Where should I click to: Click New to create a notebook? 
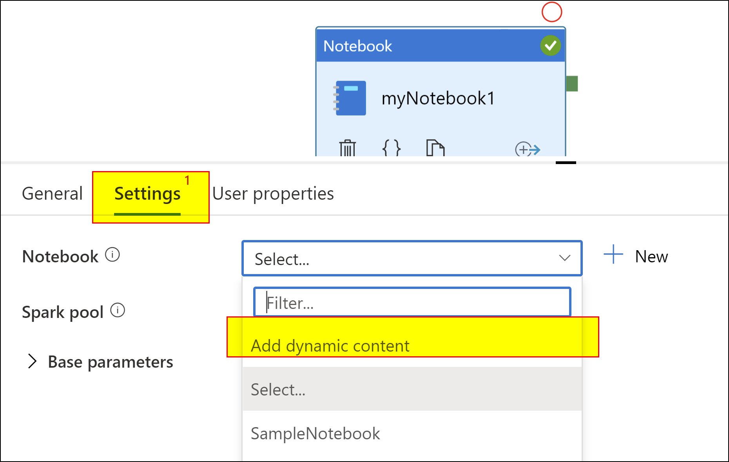(651, 256)
